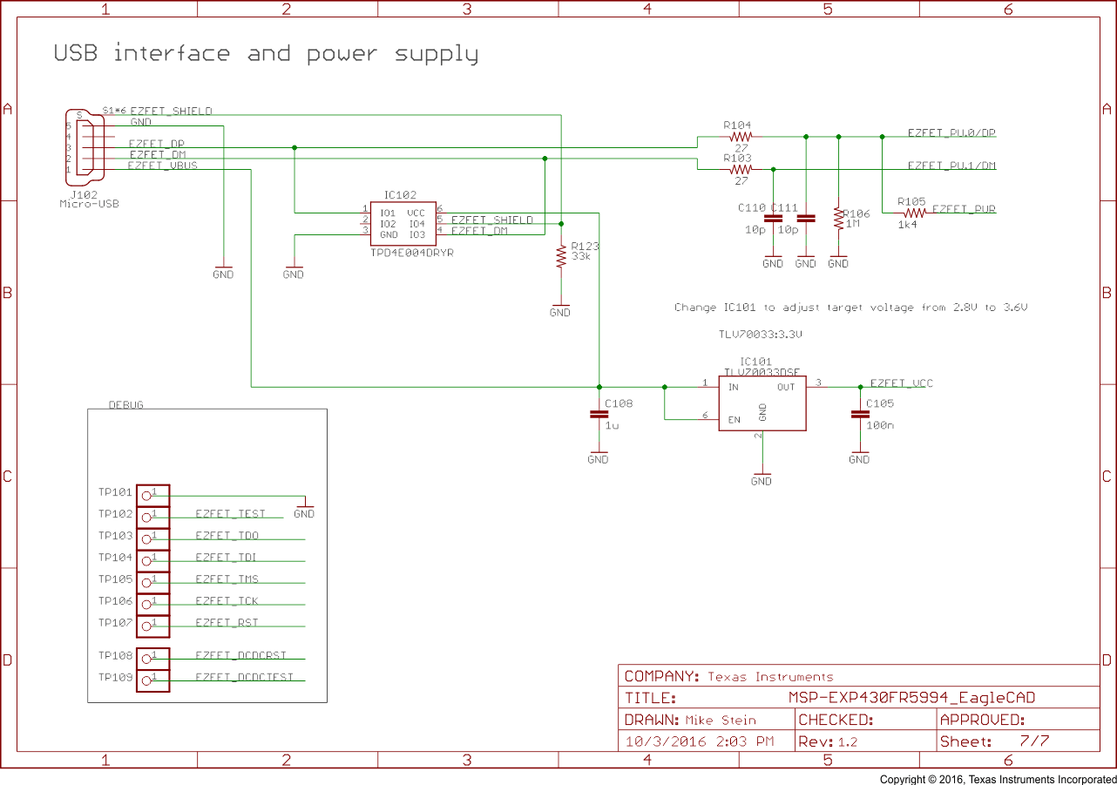The height and width of the screenshot is (785, 1117).
Task: Click the EZFET_TEST net label
Action: (x=230, y=514)
